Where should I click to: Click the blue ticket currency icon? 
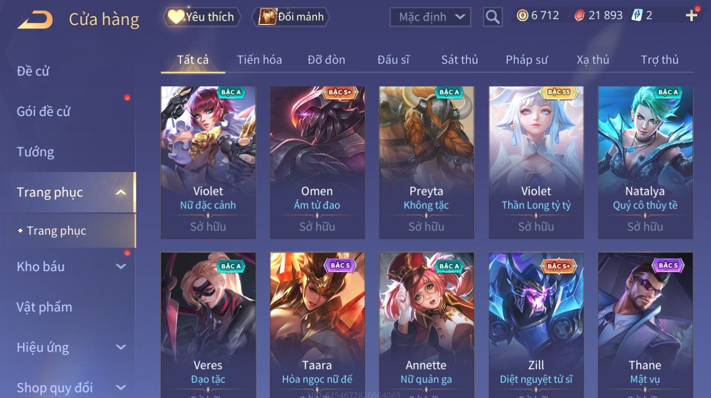637,16
